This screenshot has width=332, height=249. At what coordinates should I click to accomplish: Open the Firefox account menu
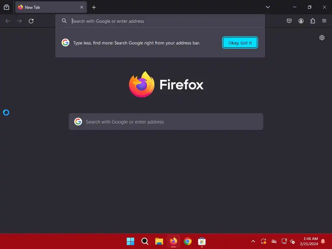click(301, 21)
